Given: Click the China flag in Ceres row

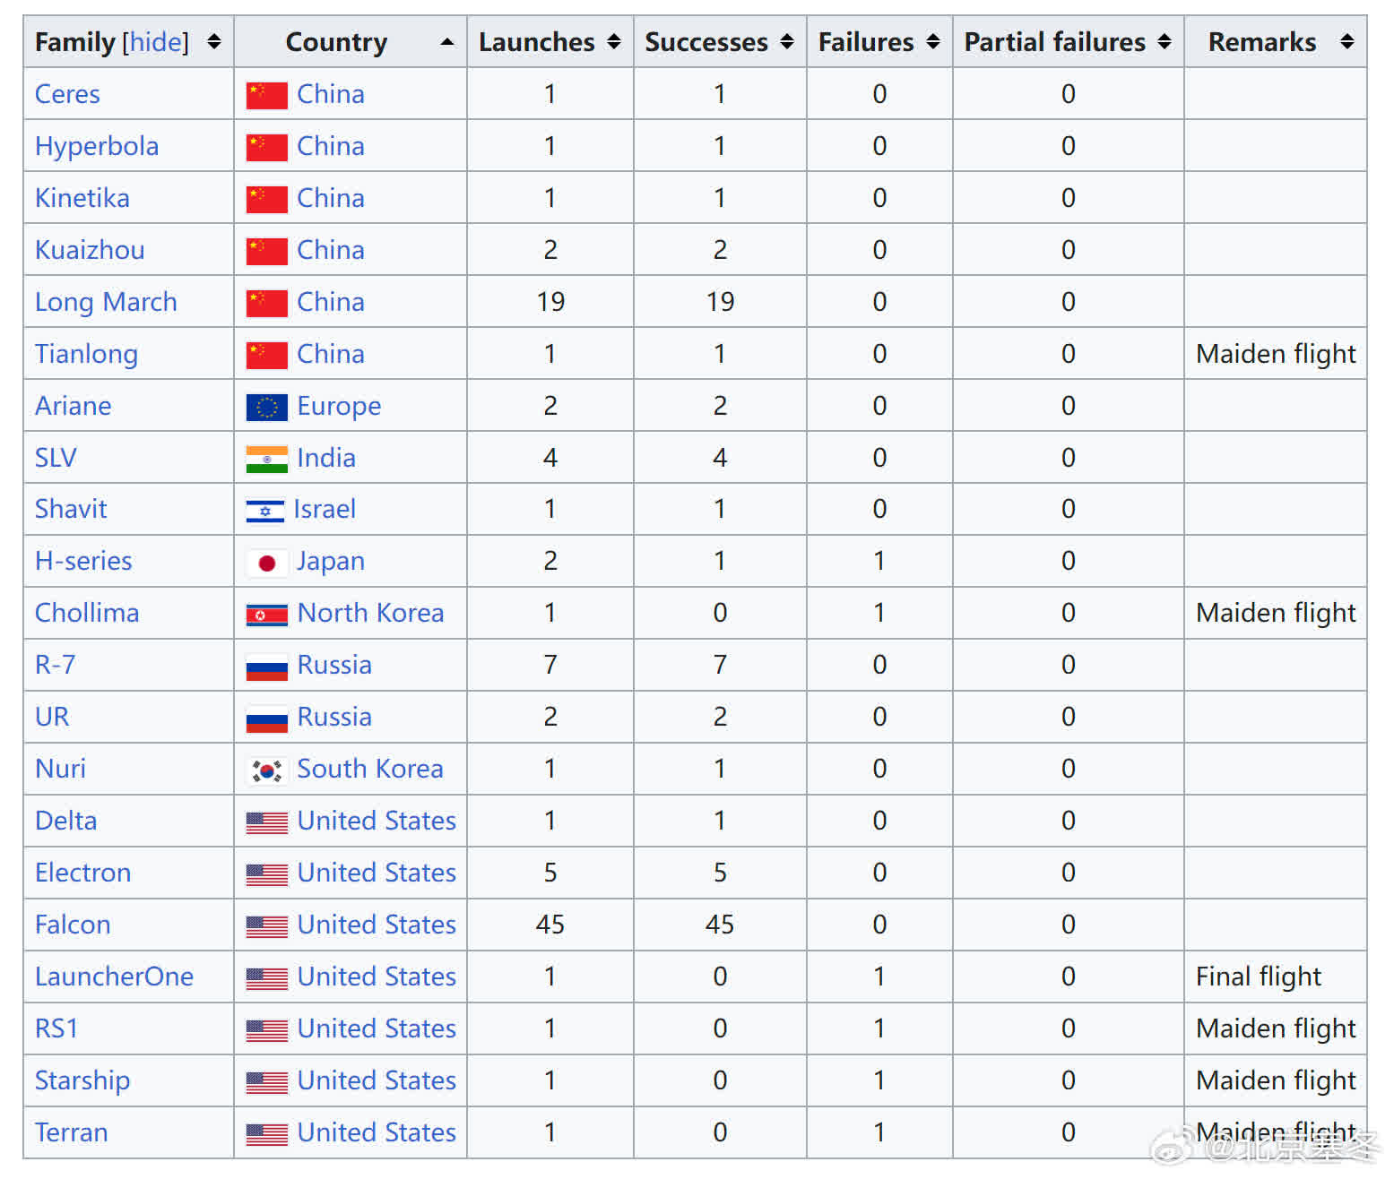Looking at the screenshot, I should [x=266, y=95].
